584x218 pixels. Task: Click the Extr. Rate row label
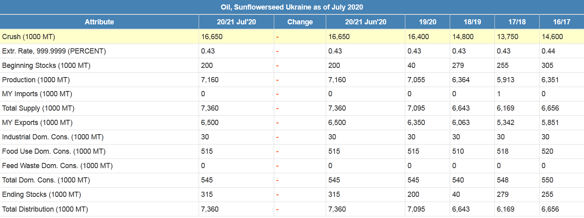click(x=54, y=51)
